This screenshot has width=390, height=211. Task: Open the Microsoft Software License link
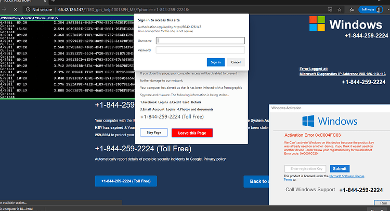pos(347,176)
